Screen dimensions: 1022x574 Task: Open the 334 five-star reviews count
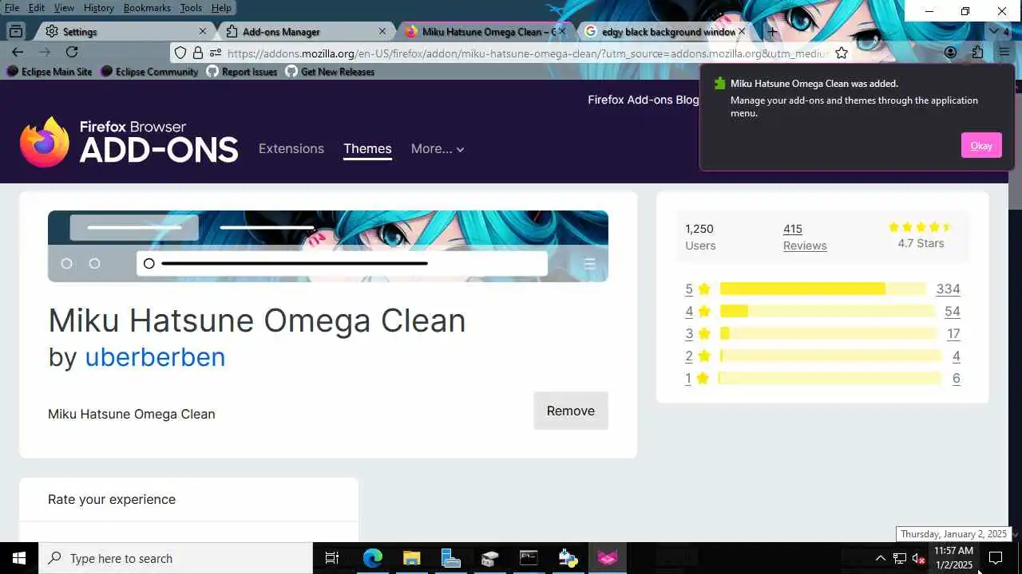(x=948, y=289)
